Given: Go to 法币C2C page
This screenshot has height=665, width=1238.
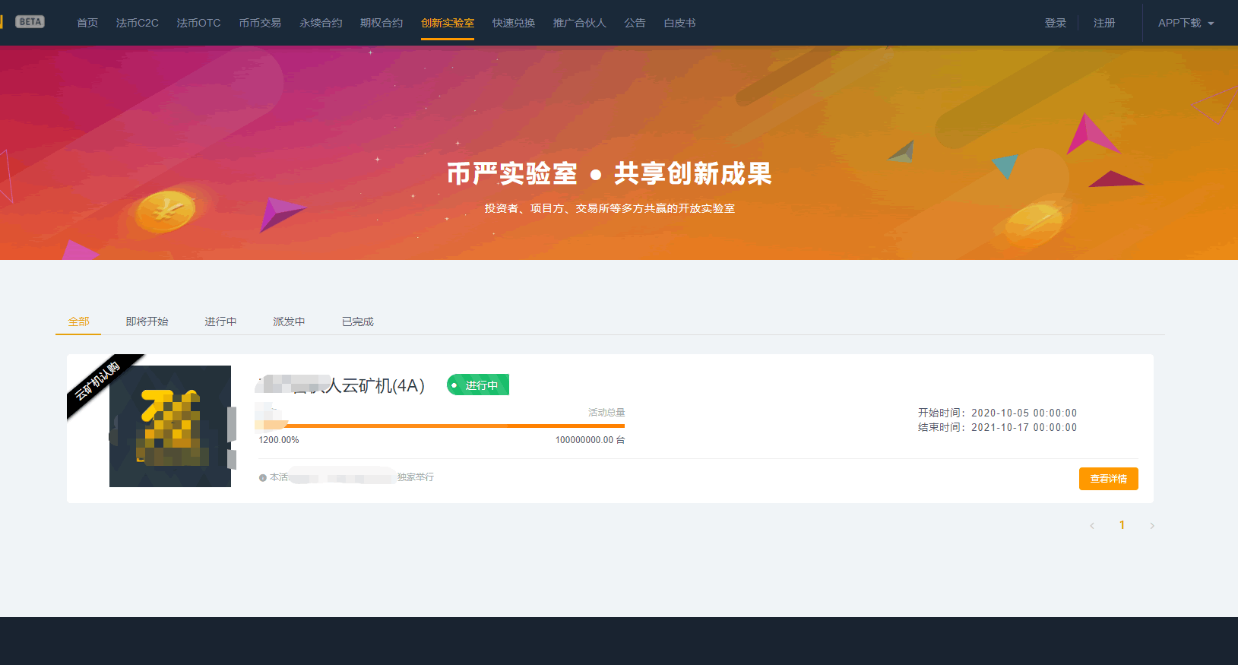Looking at the screenshot, I should click(x=137, y=23).
